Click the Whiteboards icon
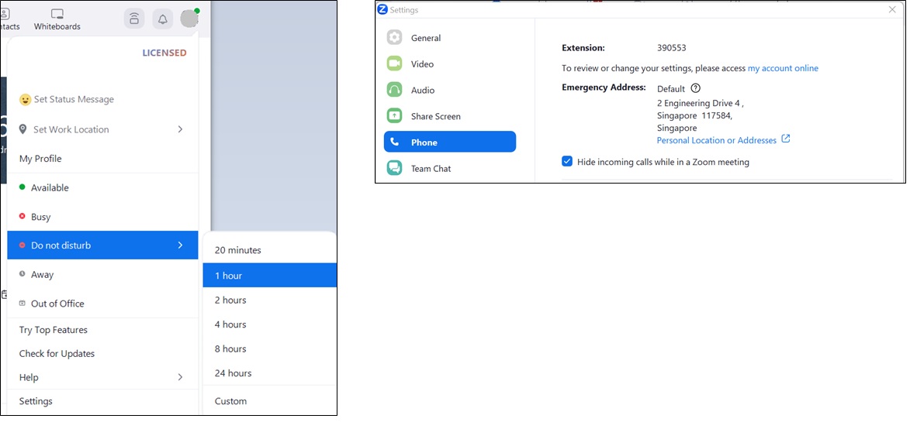This screenshot has width=917, height=429. tap(57, 14)
